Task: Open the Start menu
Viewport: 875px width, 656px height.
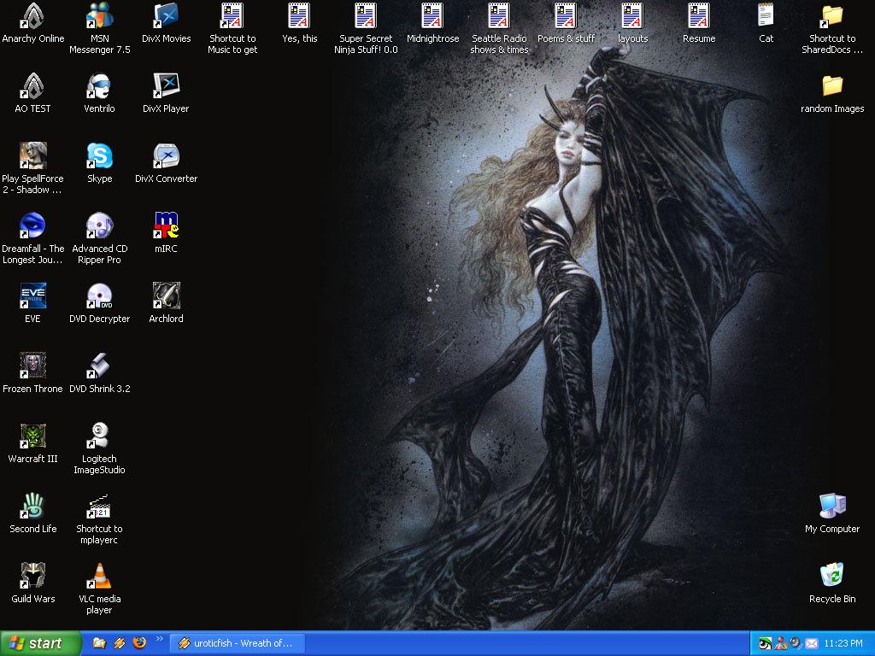Action: 40,643
